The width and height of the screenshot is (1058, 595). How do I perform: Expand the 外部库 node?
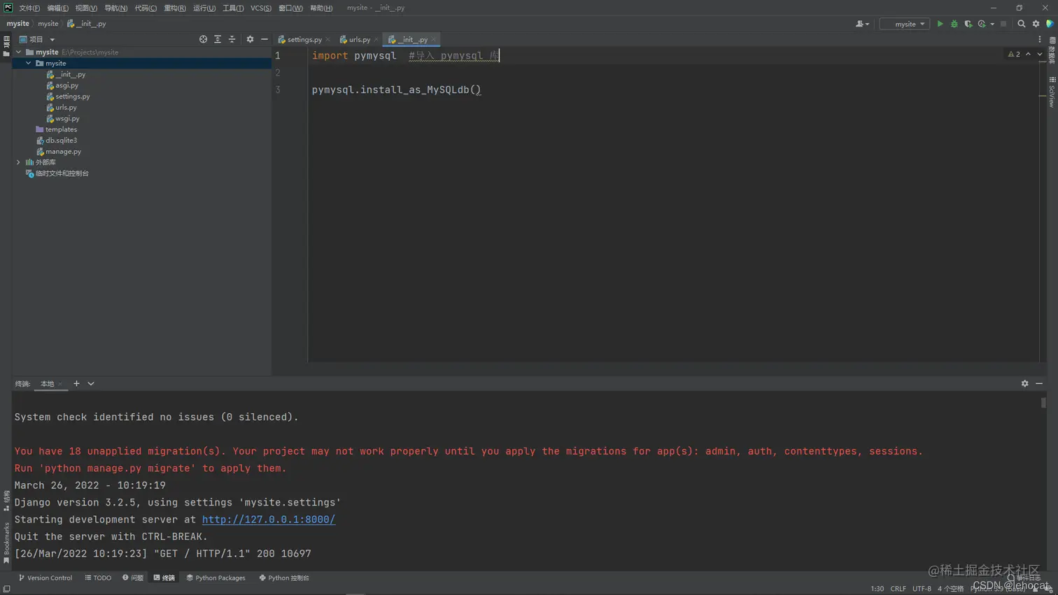[x=19, y=162]
